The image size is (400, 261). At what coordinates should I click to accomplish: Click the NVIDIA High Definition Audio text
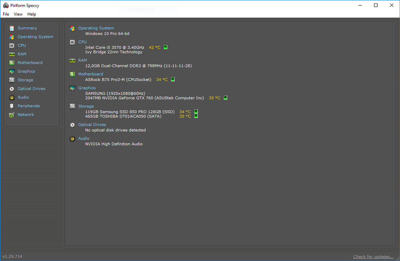(114, 144)
